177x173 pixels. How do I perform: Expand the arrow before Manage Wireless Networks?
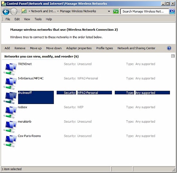(x=58, y=11)
